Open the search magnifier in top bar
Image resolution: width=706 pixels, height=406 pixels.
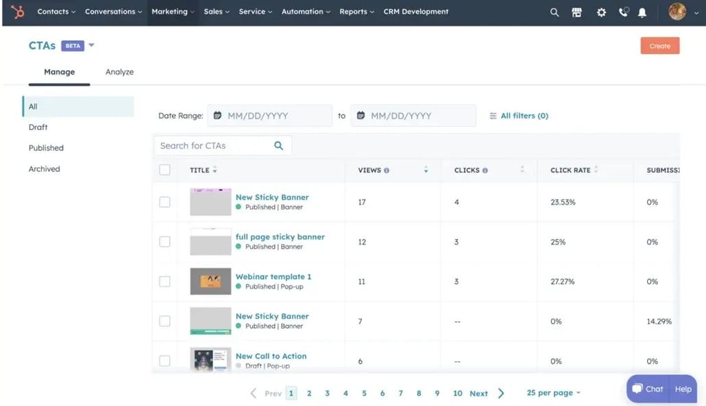point(554,12)
